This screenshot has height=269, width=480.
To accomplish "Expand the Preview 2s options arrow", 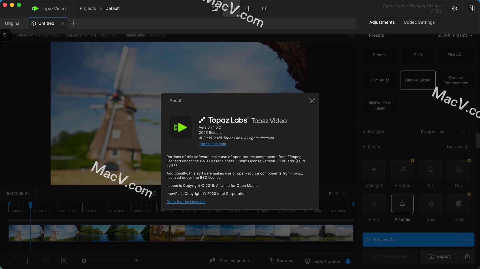I will (467, 240).
